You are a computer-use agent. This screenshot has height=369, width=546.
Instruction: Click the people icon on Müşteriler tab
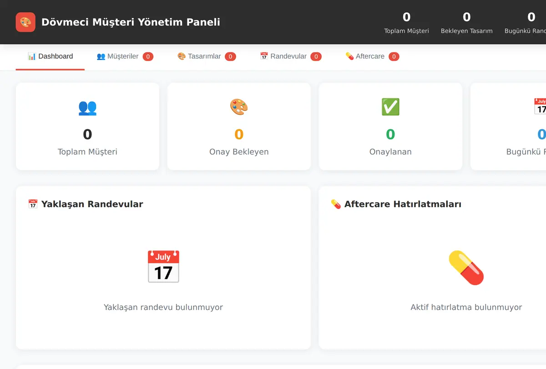101,56
